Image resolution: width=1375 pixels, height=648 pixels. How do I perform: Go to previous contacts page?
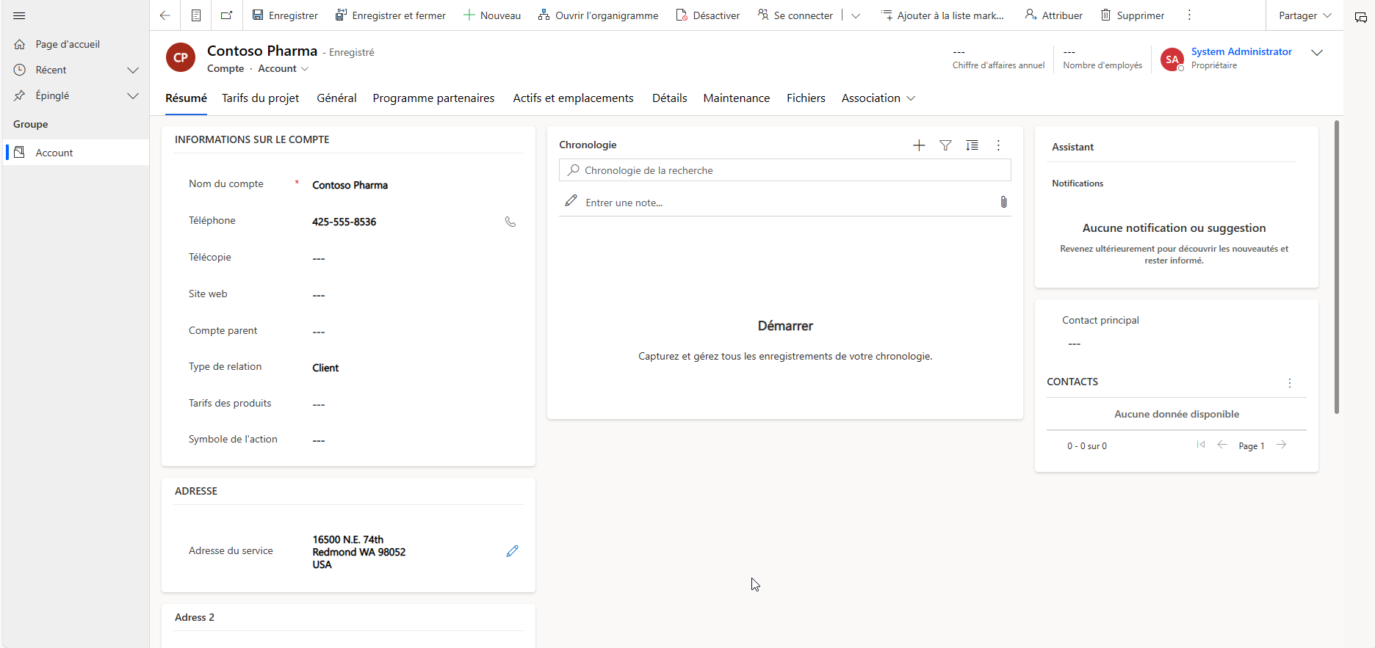pos(1222,445)
